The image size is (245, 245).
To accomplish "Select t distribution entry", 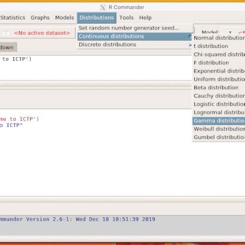I will click(219, 46).
